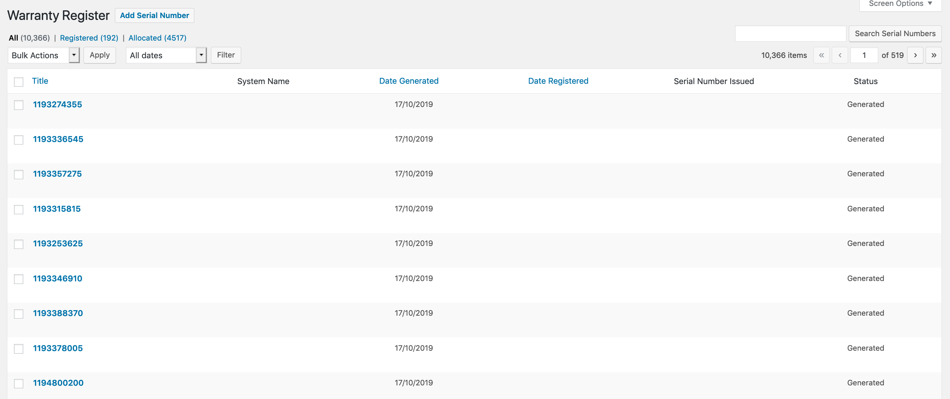950x399 pixels.
Task: Open serial number 1193357275
Action: click(57, 174)
